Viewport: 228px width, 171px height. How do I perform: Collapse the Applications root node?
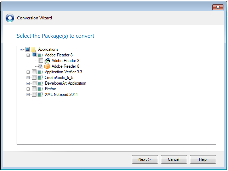pyautogui.click(x=22, y=50)
